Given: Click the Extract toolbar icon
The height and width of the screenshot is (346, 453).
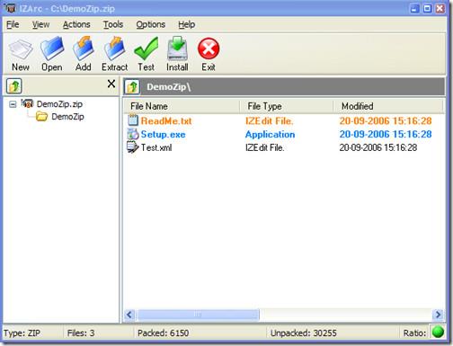Looking at the screenshot, I should [114, 49].
